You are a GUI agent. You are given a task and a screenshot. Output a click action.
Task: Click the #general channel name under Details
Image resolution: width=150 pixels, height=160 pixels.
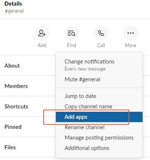[x=14, y=11]
